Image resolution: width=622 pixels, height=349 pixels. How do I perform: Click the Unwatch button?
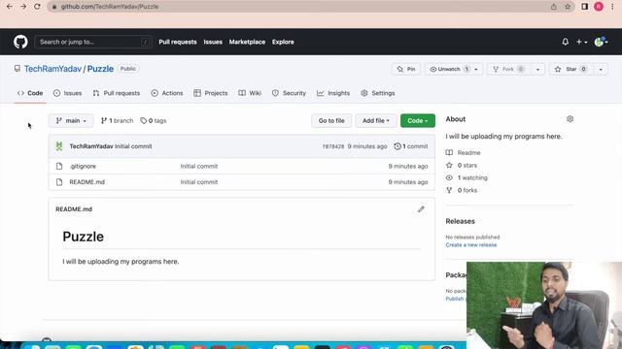click(449, 69)
